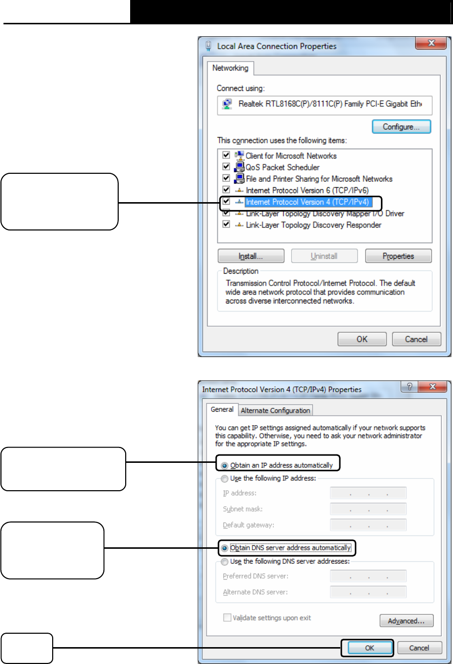The image size is (453, 664).
Task: Cancel the Local Area Connection Properties dialog
Action: tap(416, 339)
